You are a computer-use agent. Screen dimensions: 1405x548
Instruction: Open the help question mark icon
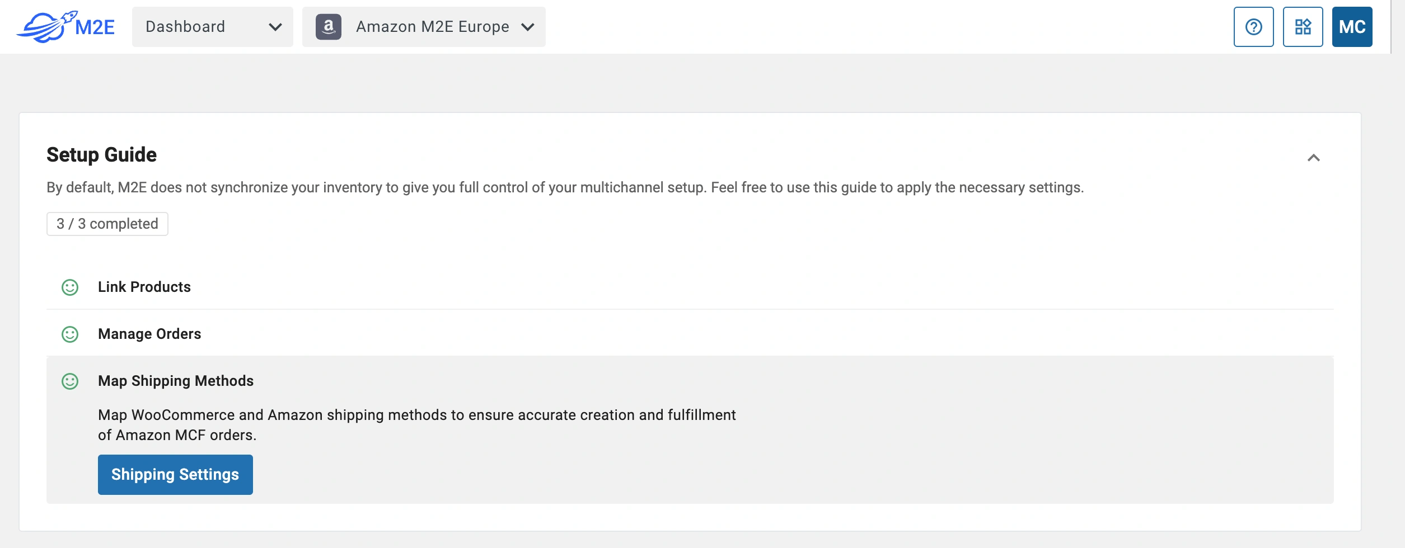point(1253,26)
